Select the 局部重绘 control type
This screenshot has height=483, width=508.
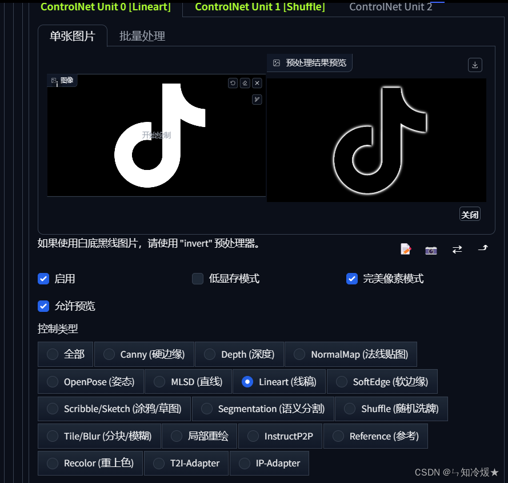(x=199, y=436)
